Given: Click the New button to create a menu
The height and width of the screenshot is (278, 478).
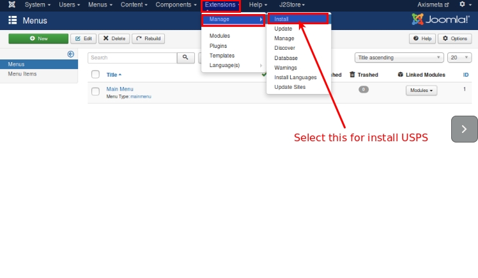Looking at the screenshot, I should 38,39.
